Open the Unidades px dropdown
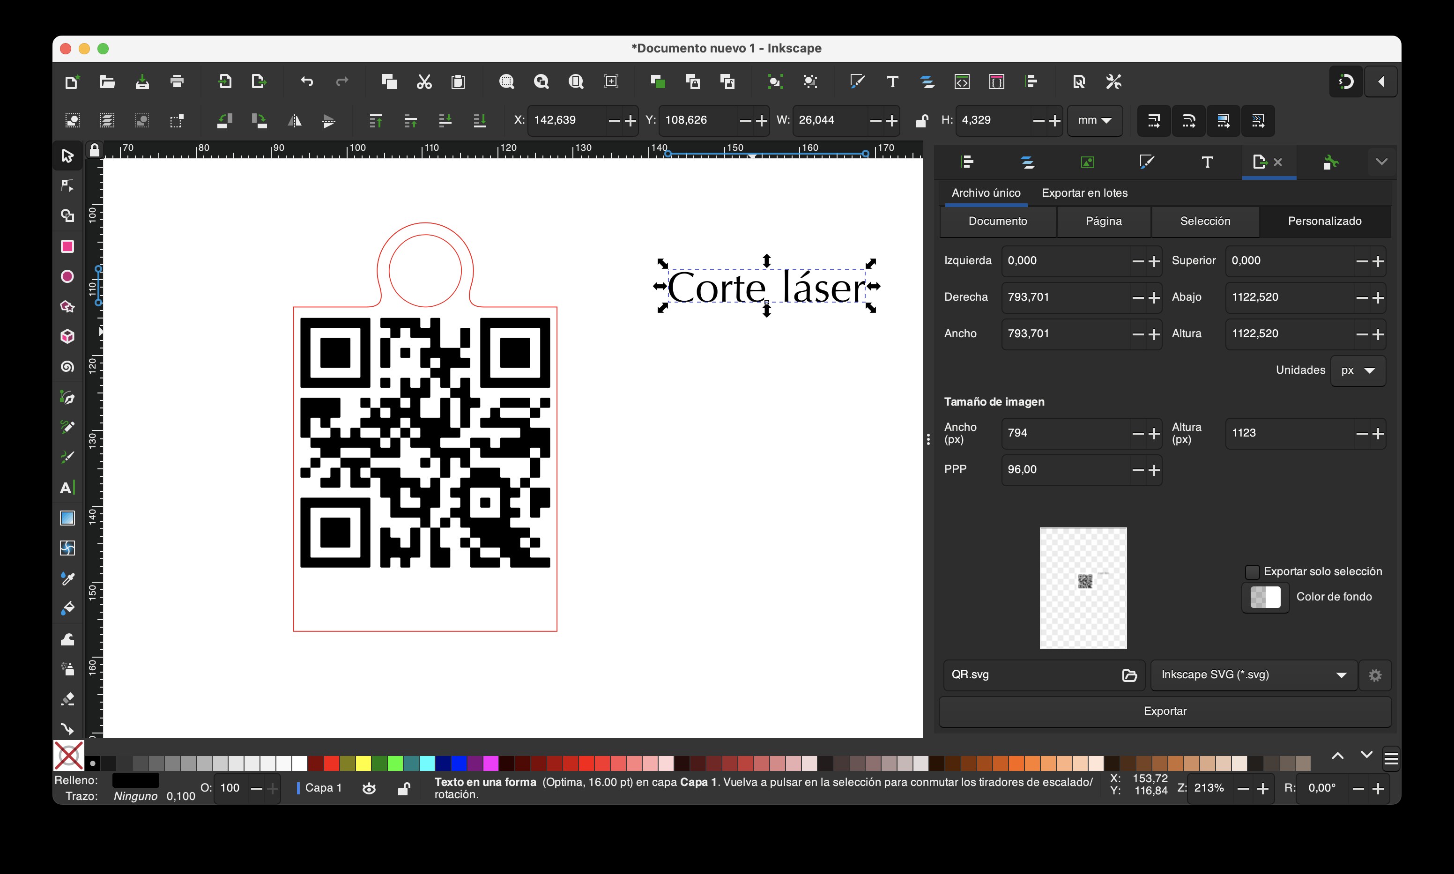The height and width of the screenshot is (874, 1454). (x=1358, y=370)
